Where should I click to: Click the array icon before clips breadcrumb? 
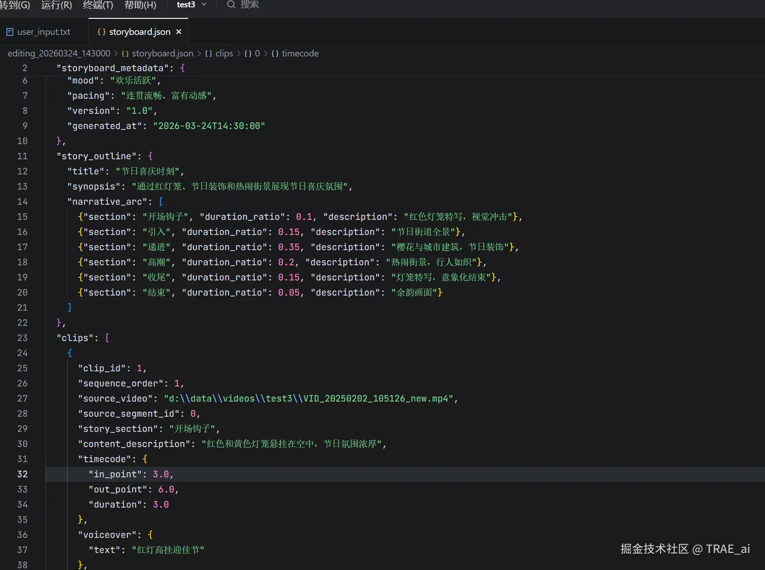208,54
